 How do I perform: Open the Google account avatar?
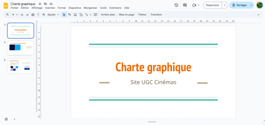(259, 5)
